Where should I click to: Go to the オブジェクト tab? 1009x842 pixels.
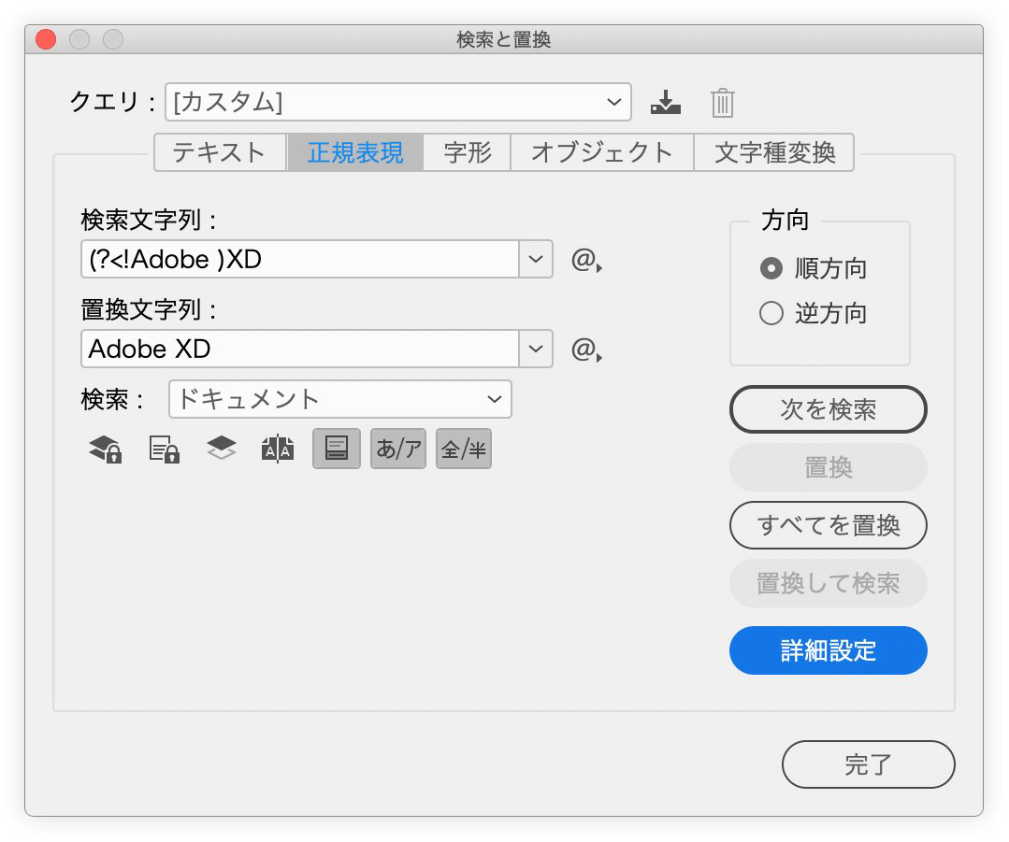602,152
